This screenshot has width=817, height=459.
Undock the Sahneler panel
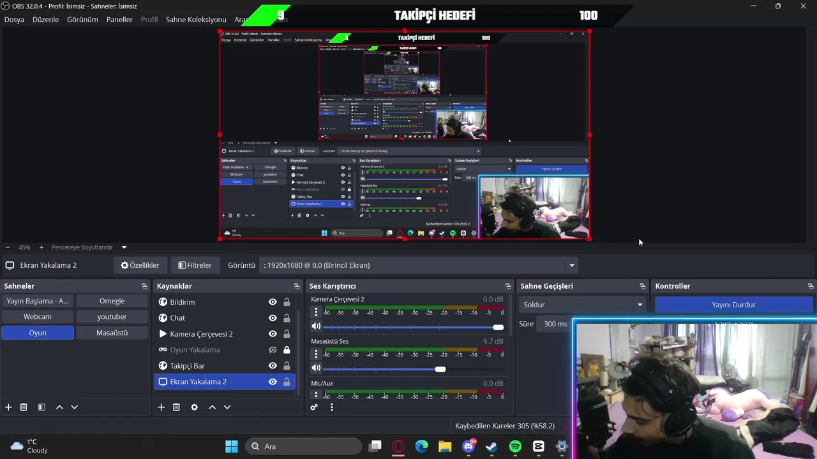click(x=144, y=286)
